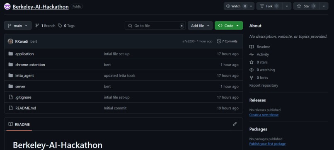The height and width of the screenshot is (150, 334).
Task: Open the Initial commit message link
Action: point(115,108)
